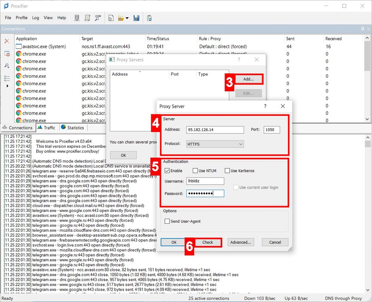The height and width of the screenshot is (302, 372).
Task: Click the Port input field
Action: click(x=272, y=130)
